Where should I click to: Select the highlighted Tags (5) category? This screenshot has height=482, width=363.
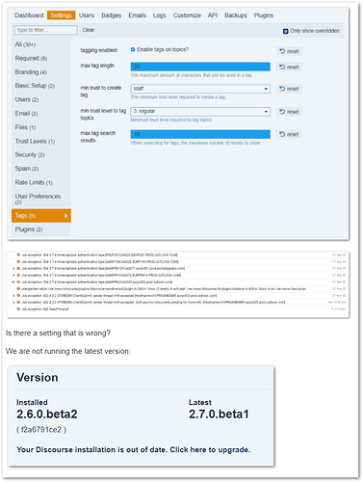click(41, 216)
